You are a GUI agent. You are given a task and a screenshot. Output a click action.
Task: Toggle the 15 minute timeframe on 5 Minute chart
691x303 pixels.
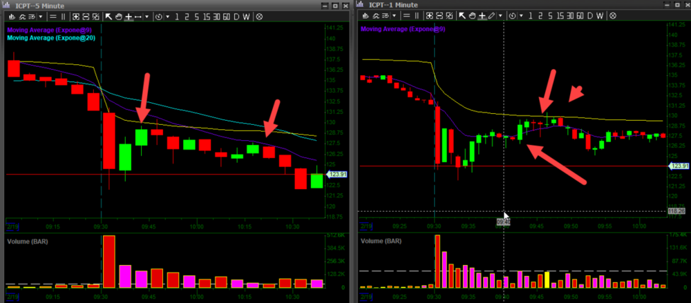[x=207, y=15]
